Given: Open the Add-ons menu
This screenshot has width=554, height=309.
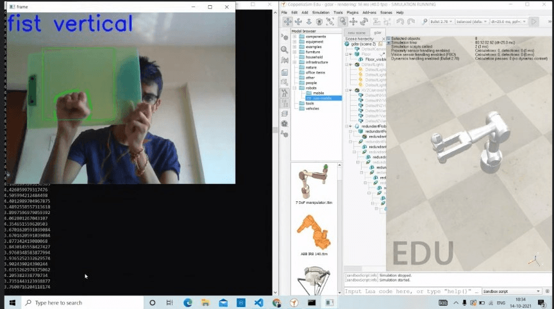Looking at the screenshot, I should [369, 12].
